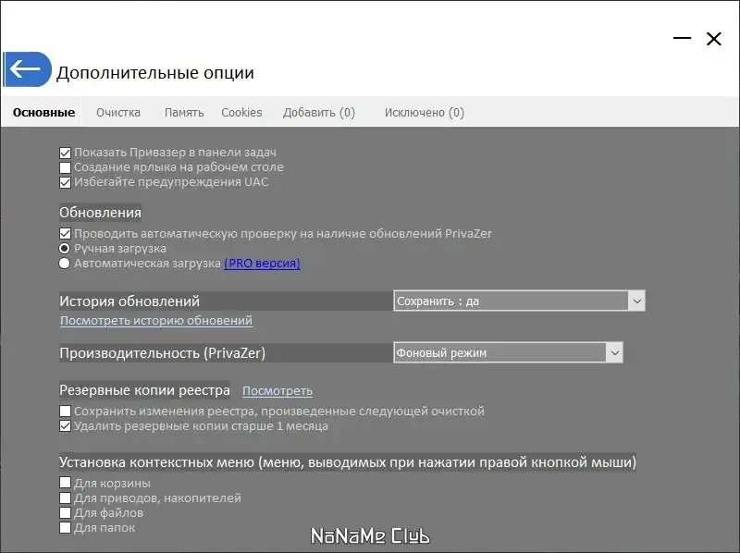Open the Добавить (0) tab
Viewport: 740px width, 553px height.
tap(321, 112)
